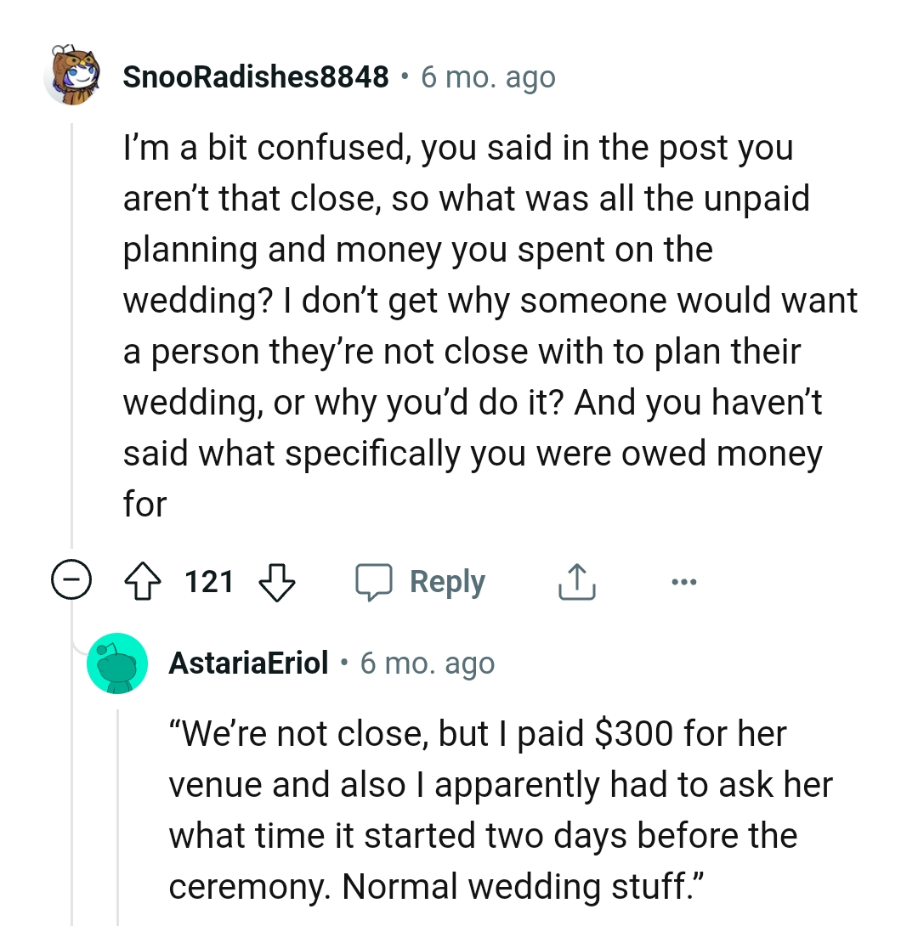Toggle the downvote arrow on the top comment
Screen dimensions: 918x926
(x=278, y=581)
